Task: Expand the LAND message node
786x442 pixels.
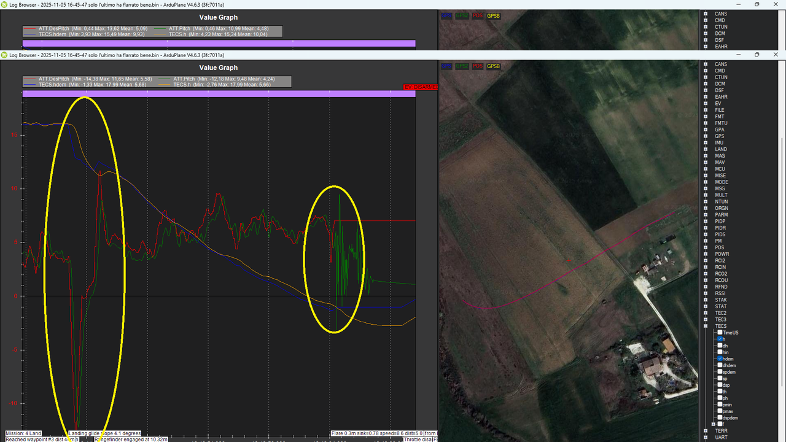Action: tap(706, 149)
